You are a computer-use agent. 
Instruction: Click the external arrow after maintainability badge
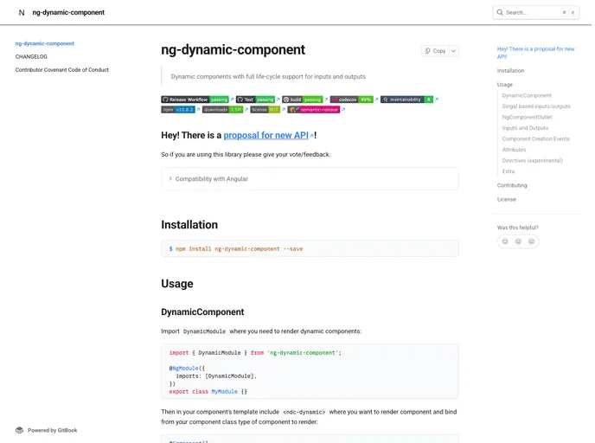pyautogui.click(x=437, y=100)
